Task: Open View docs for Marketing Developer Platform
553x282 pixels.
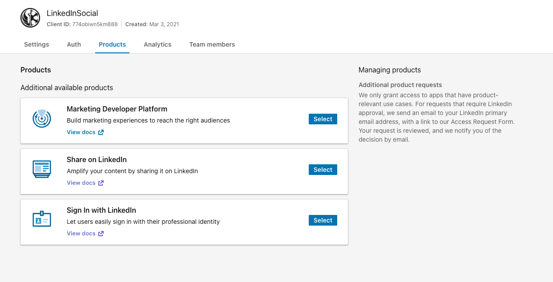Action: pyautogui.click(x=81, y=132)
